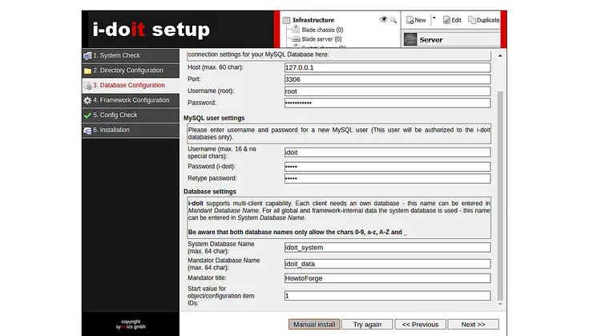Open step 1. System Check
601x336 pixels.
pyautogui.click(x=131, y=55)
